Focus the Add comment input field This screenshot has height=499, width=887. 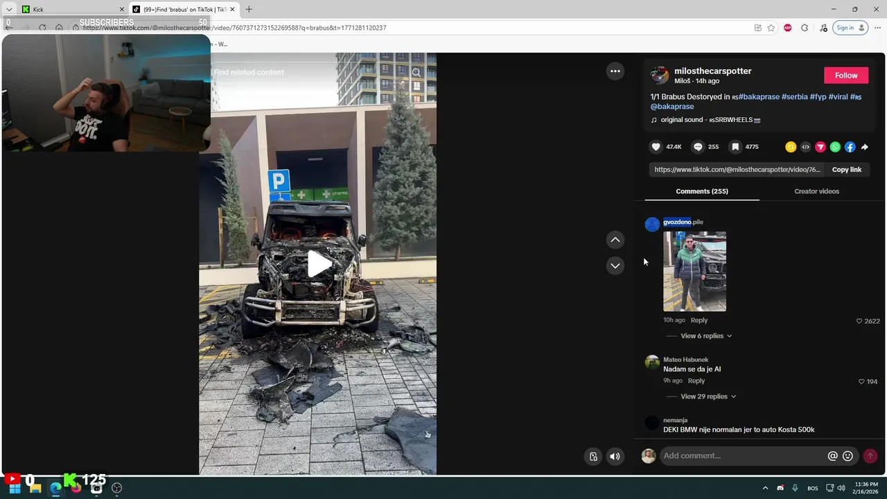tap(744, 455)
